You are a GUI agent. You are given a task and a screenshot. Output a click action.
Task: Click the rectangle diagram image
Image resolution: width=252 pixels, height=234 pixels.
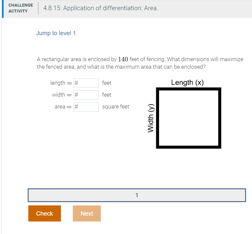(188, 118)
